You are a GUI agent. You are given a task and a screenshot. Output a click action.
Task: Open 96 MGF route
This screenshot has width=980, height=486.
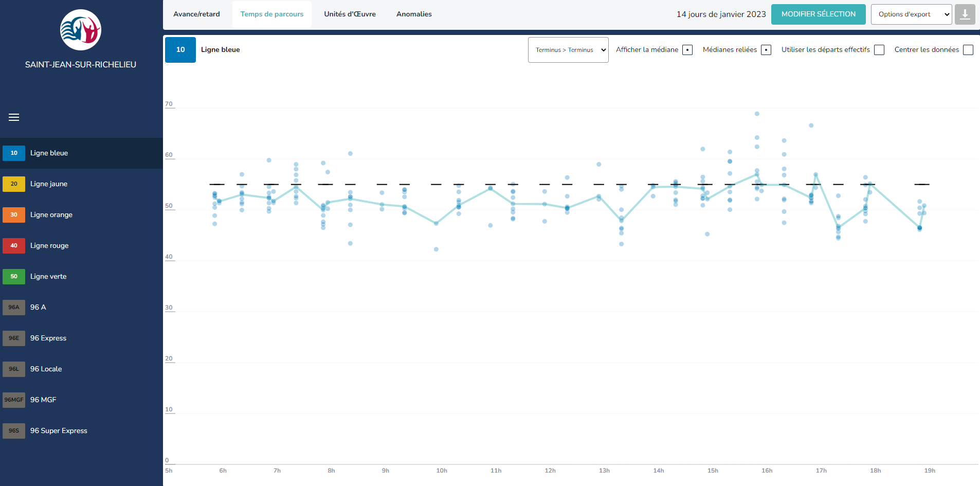pyautogui.click(x=81, y=400)
